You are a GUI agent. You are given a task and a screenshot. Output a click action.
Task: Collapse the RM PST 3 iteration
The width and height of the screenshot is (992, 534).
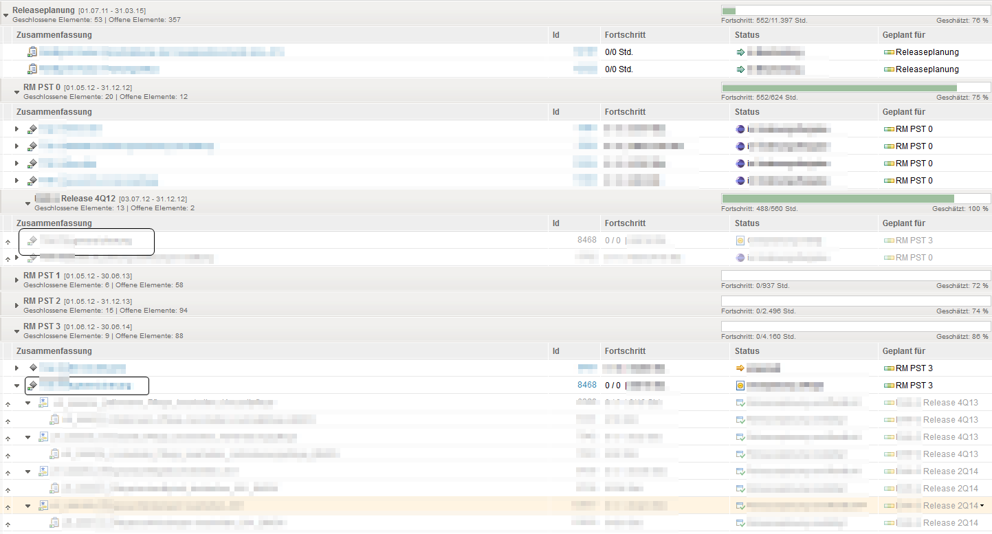[x=17, y=331]
